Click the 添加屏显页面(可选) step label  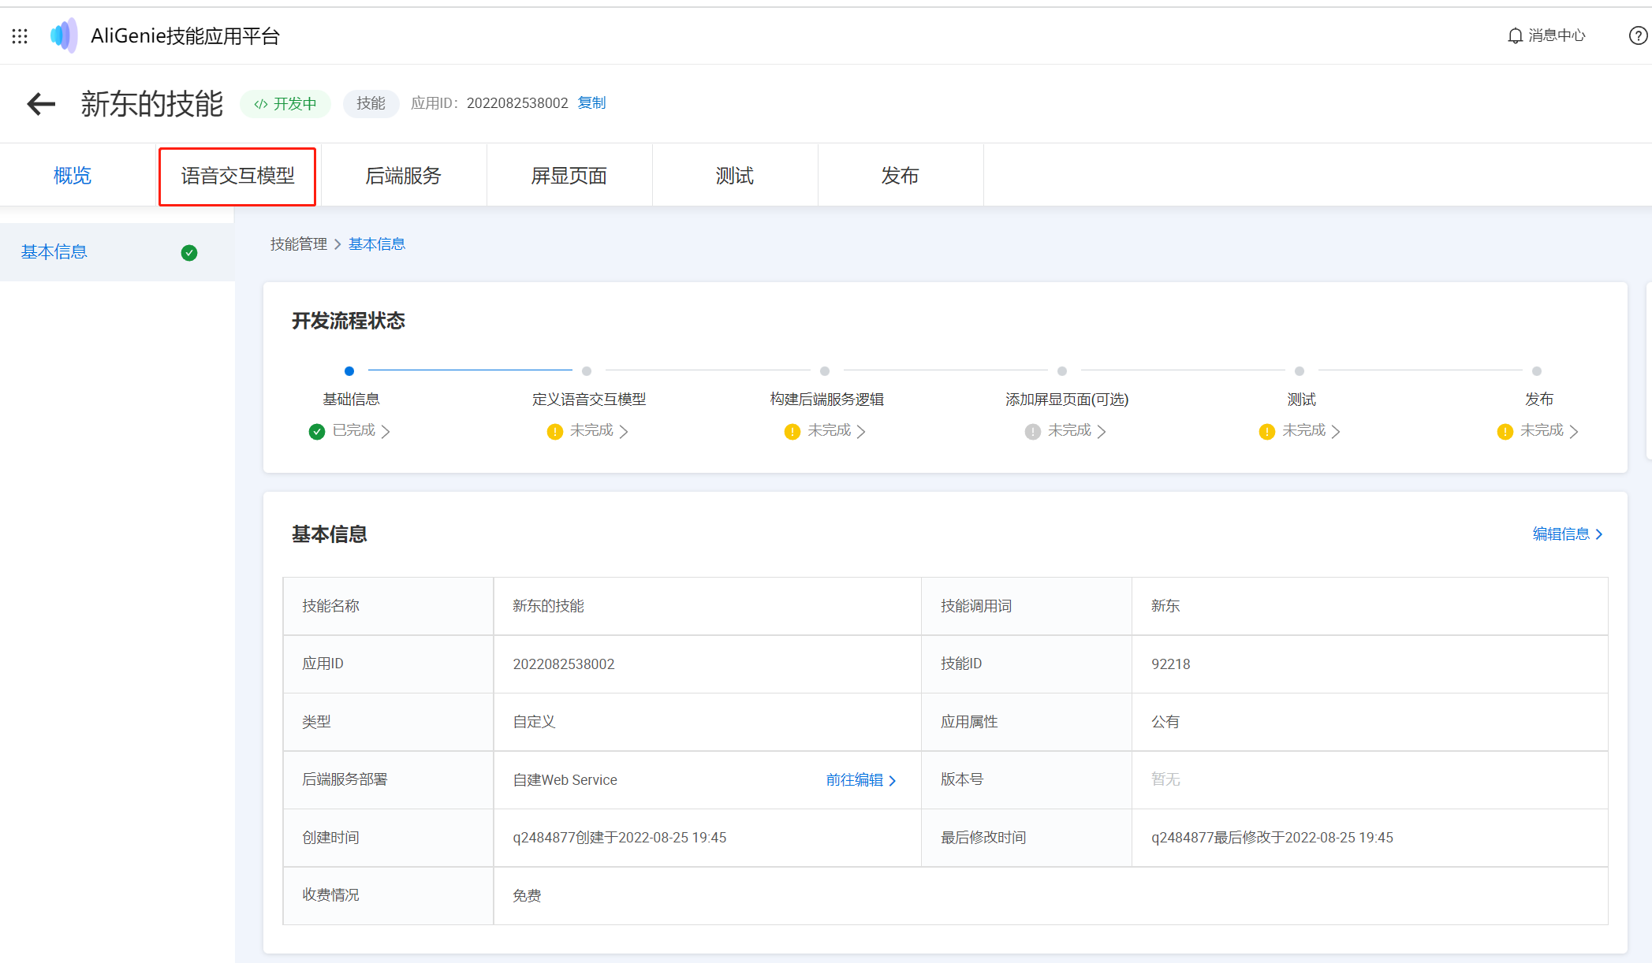click(1067, 400)
